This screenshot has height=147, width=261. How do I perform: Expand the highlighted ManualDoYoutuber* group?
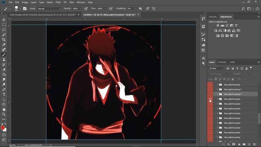coord(217,94)
